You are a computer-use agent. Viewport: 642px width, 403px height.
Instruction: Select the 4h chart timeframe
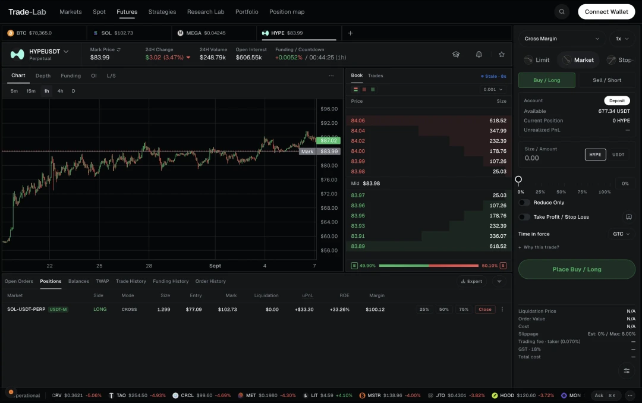60,91
